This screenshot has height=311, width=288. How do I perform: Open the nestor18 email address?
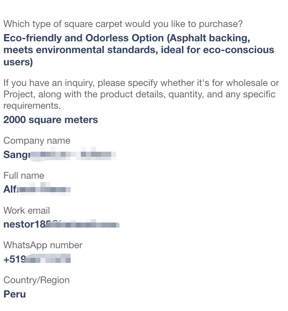click(x=61, y=224)
